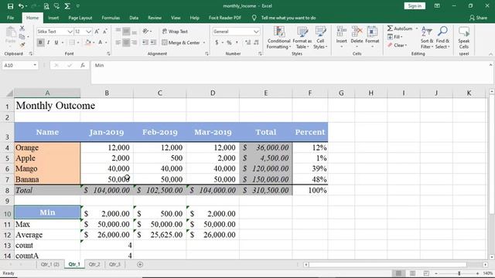Click the AutoSum button in Editing group
495x278 pixels.
click(400, 29)
